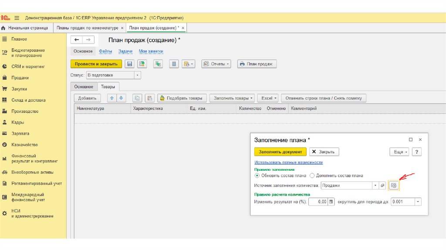
Task: Open source settings gear icon in dialog
Action: point(394,186)
